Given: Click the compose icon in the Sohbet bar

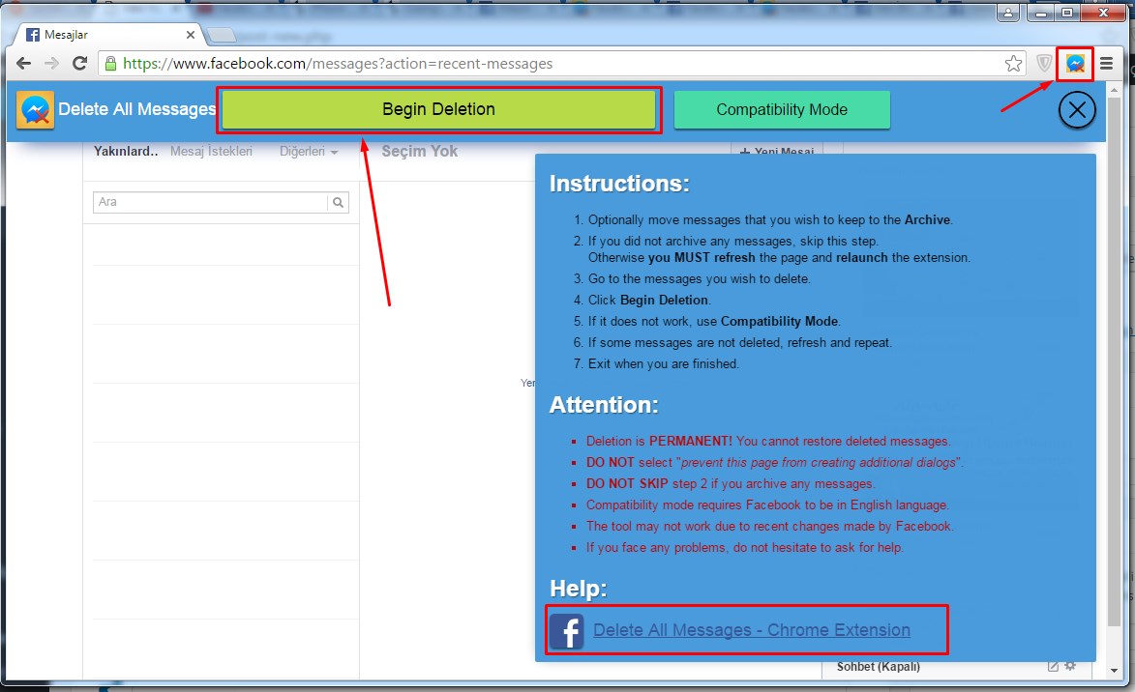Looking at the screenshot, I should (1054, 666).
